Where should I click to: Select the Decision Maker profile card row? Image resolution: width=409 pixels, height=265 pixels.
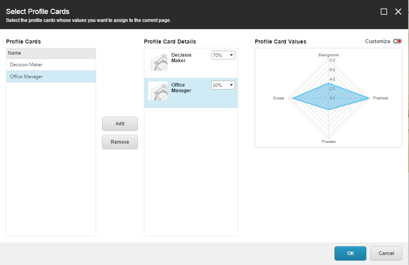coord(51,64)
